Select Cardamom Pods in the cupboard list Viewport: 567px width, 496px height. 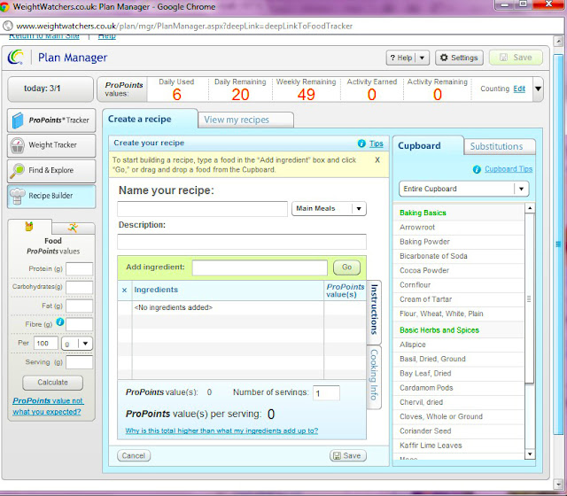click(458, 388)
